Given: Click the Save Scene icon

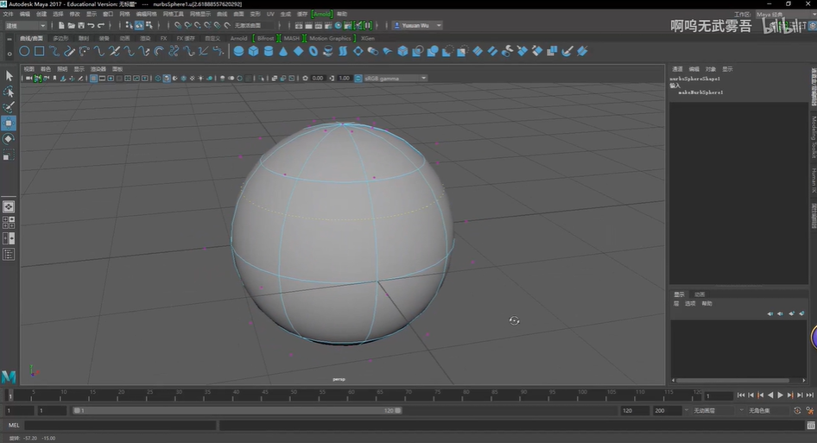Looking at the screenshot, I should click(x=81, y=25).
